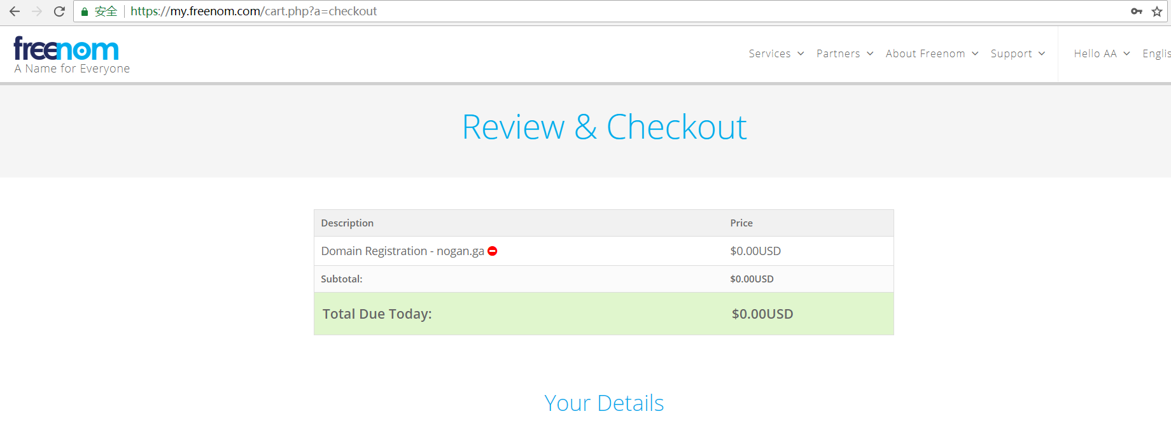Open the Support menu

(1017, 53)
